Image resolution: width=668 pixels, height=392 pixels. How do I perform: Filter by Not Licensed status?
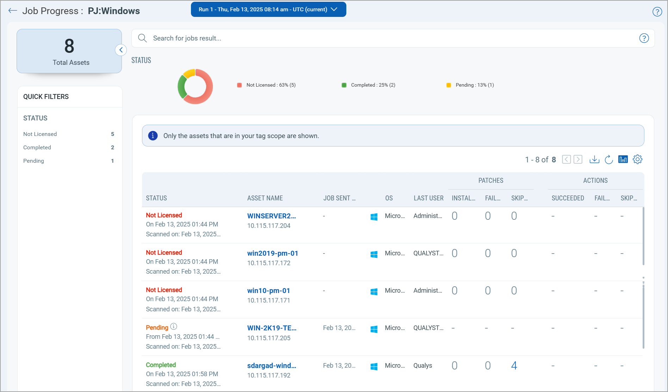point(40,134)
